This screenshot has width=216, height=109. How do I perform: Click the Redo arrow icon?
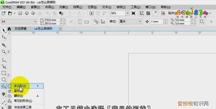(x=79, y=13)
